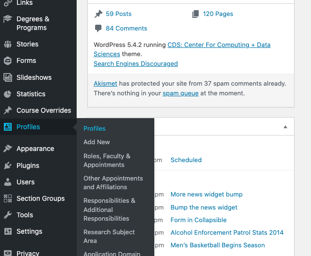Click the Forms icon in sidebar
Image resolution: width=311 pixels, height=256 pixels.
coord(8,61)
